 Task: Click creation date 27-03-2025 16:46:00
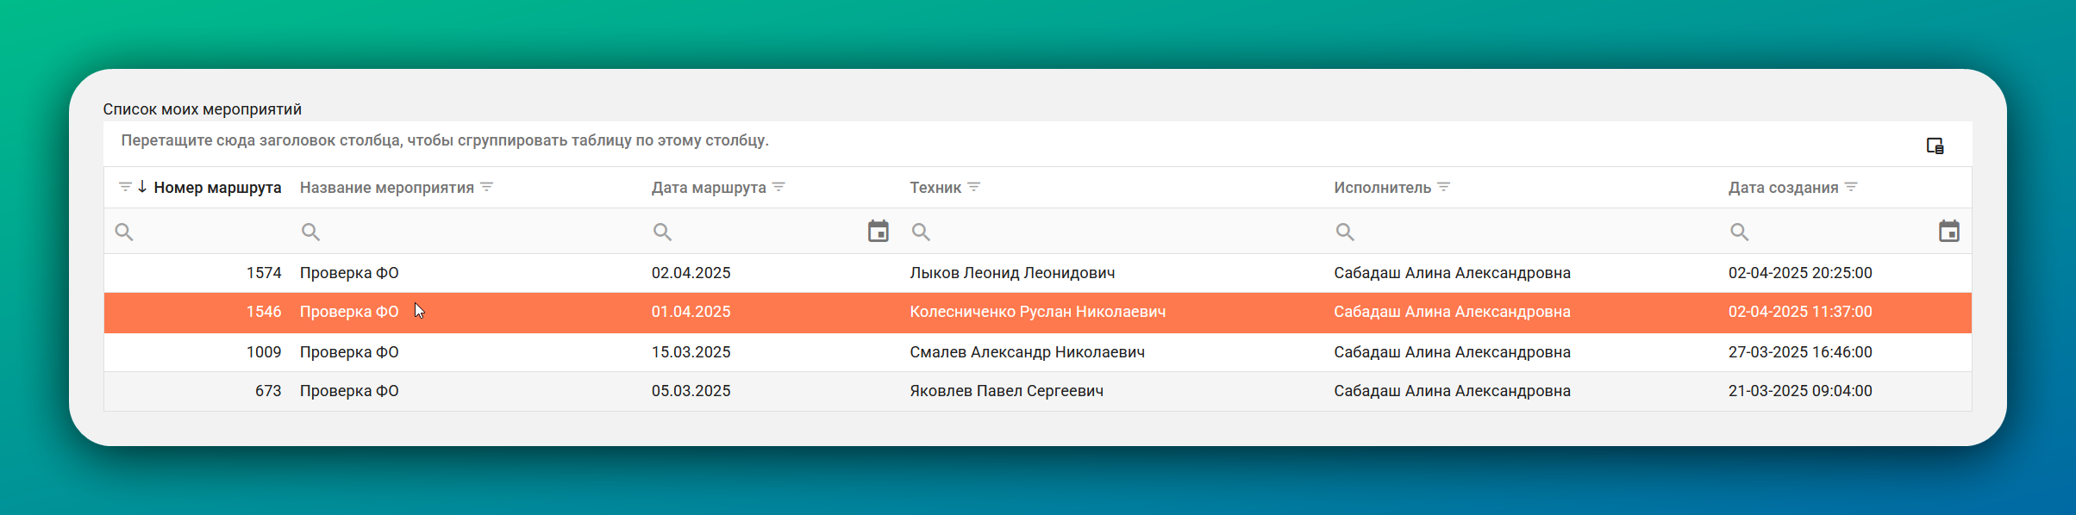pyautogui.click(x=1800, y=352)
